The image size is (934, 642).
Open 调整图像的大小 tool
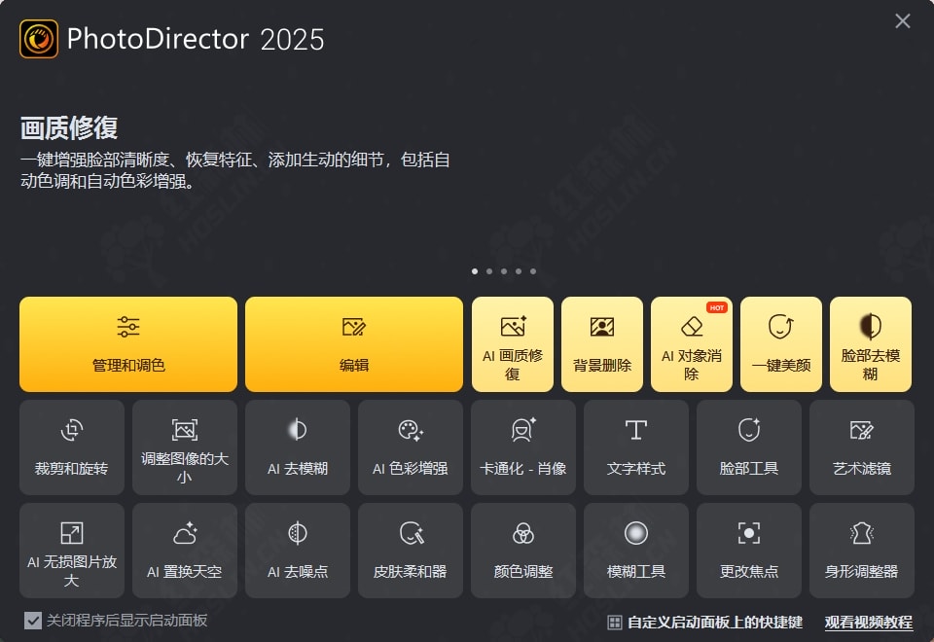click(185, 447)
